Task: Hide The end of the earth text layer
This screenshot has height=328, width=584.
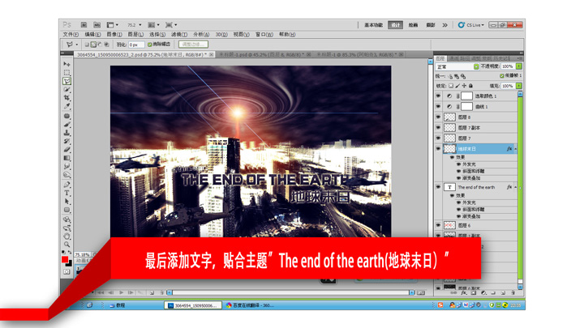Action: (438, 187)
